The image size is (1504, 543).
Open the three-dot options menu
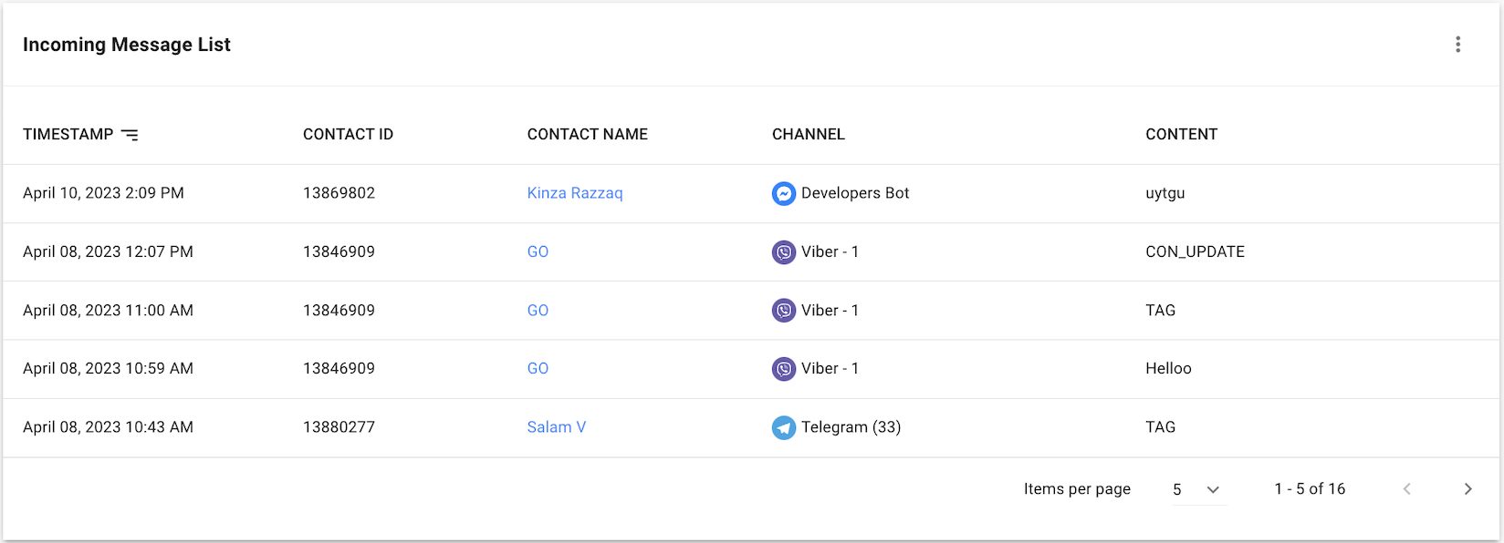1457,45
